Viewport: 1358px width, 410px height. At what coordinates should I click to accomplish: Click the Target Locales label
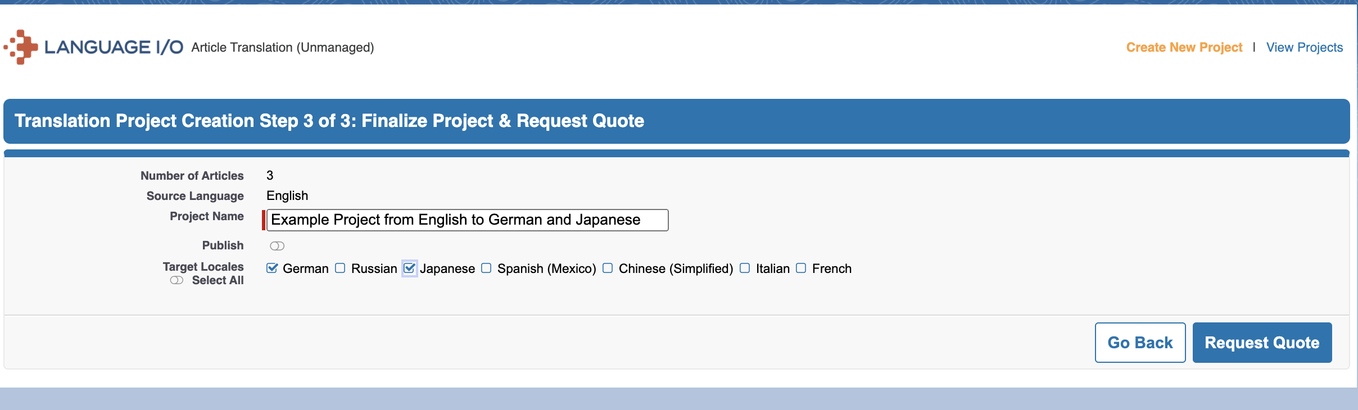pyautogui.click(x=203, y=267)
